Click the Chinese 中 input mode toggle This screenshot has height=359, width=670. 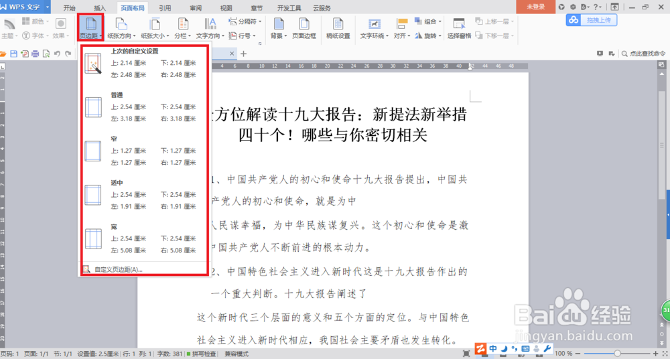(494, 348)
